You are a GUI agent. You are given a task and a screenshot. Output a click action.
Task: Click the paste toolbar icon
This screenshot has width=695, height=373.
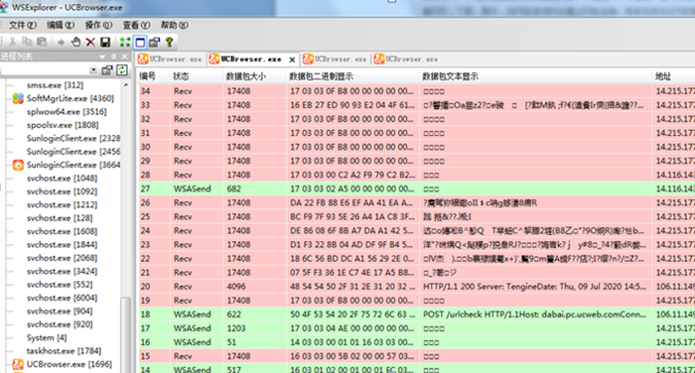(42, 42)
